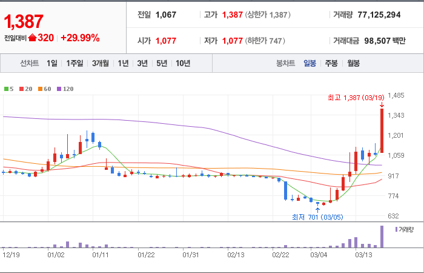Click the 최저 701 (03/05) annotation
Screen dimensions: 424x273
point(317,217)
